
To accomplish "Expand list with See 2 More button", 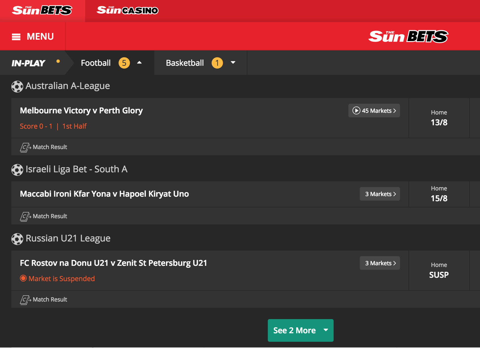I will pyautogui.click(x=300, y=330).
